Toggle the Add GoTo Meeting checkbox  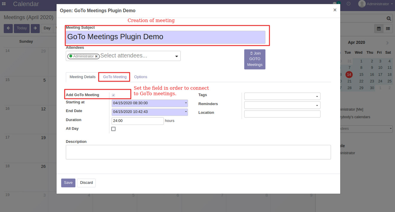(x=113, y=95)
